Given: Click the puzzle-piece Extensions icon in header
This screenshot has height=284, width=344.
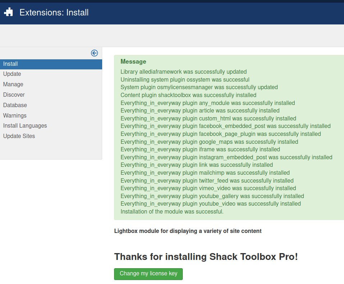Looking at the screenshot, I should click(x=8, y=12).
